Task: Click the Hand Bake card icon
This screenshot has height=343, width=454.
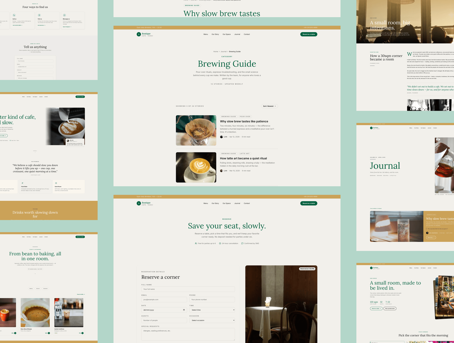Action: 22,183
